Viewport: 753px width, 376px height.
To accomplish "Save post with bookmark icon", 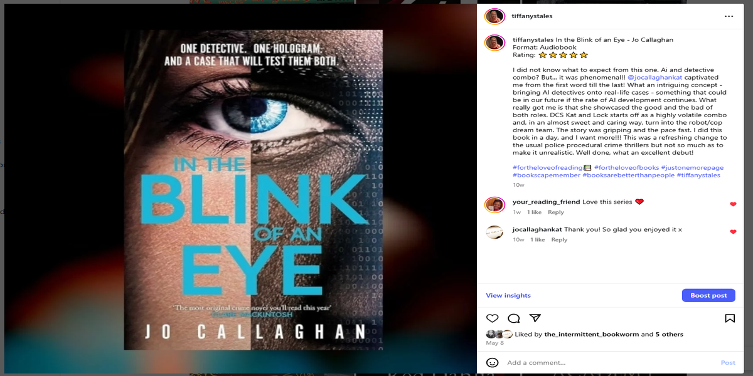I will coord(730,318).
